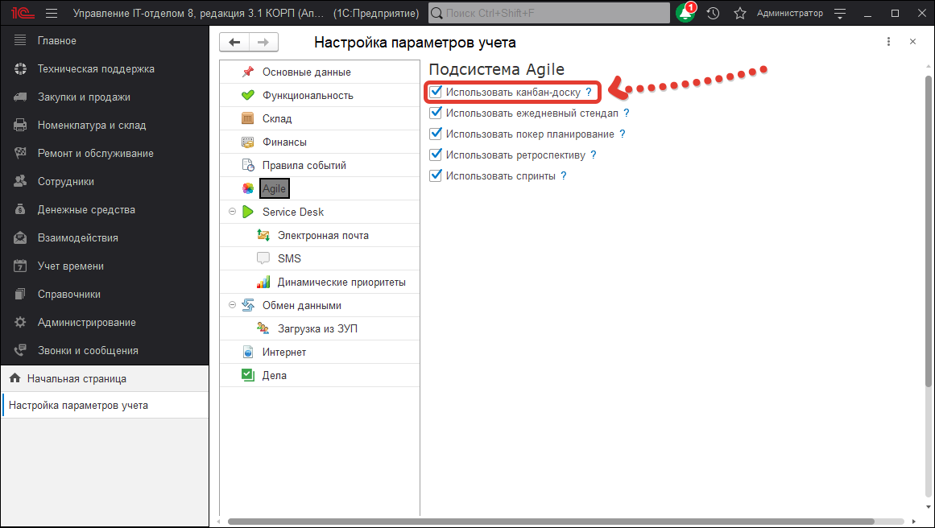
Task: Enable Использовать канбан-доску checkbox
Action: [x=436, y=91]
